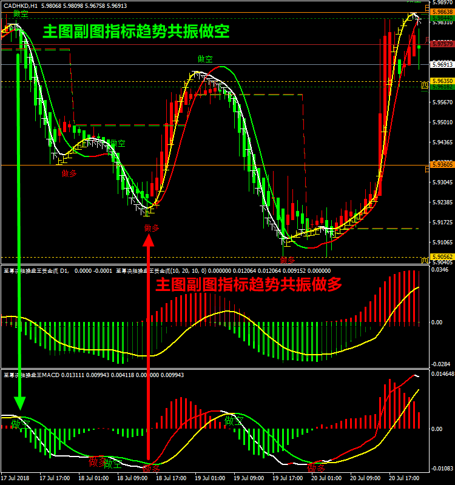Click the 5.95010 price axis value
The image size is (455, 485).
tap(441, 122)
